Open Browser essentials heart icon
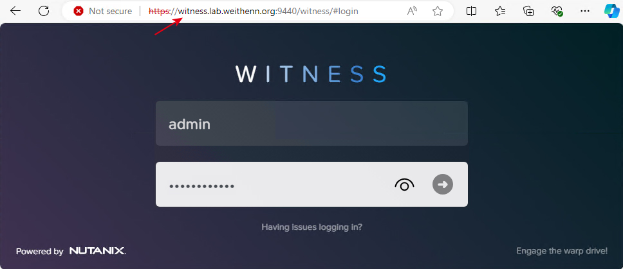This screenshot has height=269, width=623. (557, 11)
